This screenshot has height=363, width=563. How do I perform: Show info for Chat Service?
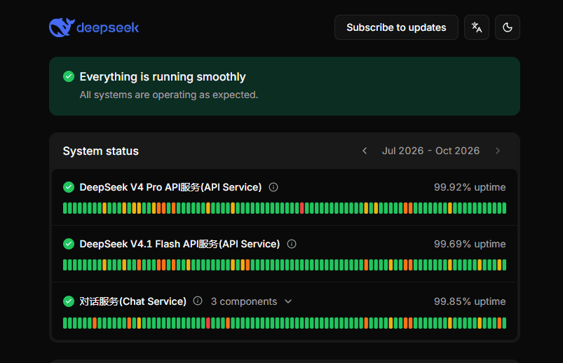[198, 301]
